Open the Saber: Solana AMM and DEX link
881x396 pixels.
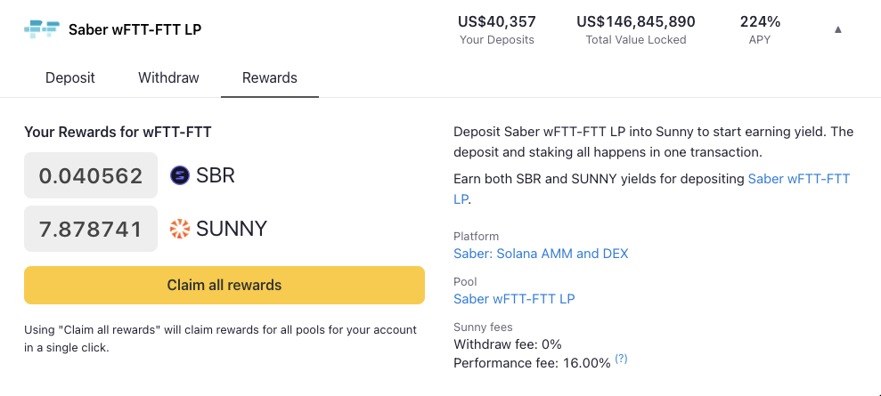(x=541, y=254)
